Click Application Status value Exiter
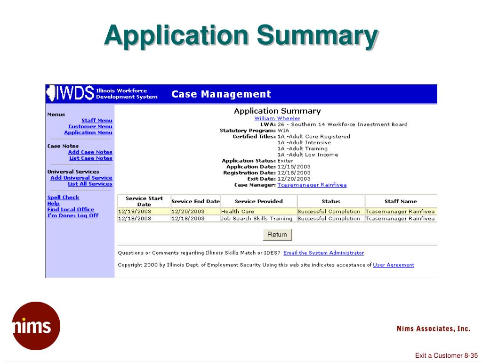This screenshot has width=482, height=362. point(285,161)
